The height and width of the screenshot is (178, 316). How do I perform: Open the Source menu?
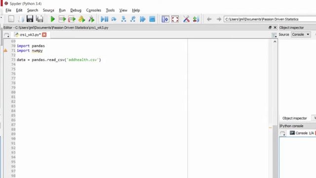48,10
